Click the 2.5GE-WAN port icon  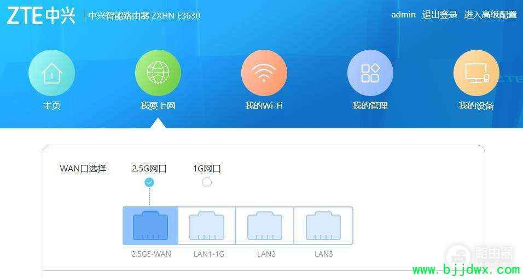[x=150, y=225]
